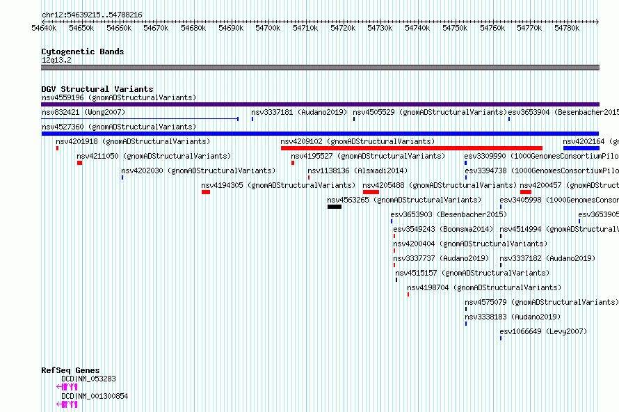
Task: Click the 54660k ruler position
Action: pyautogui.click(x=119, y=28)
